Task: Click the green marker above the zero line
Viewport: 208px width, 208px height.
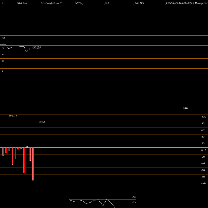Action: (x=27, y=147)
